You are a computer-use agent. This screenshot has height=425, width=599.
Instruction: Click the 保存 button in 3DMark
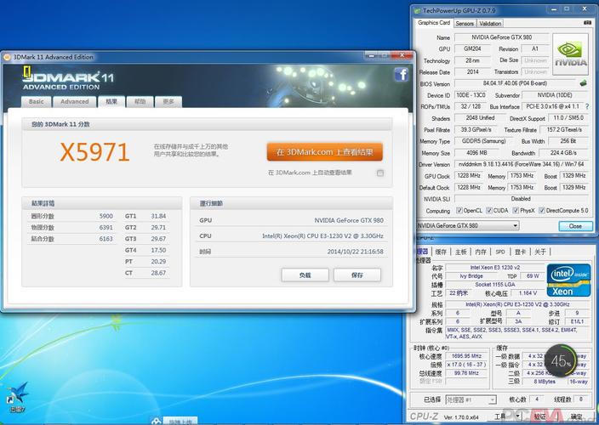click(357, 275)
